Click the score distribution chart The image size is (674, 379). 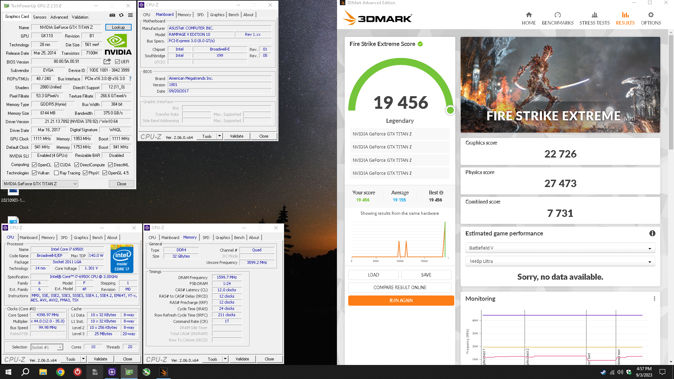click(400, 241)
